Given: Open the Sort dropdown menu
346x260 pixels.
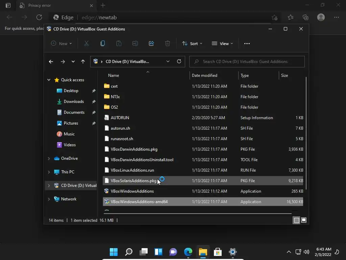Looking at the screenshot, I should 192,44.
